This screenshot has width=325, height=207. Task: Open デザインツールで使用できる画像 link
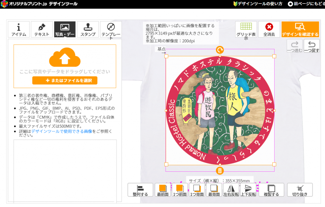[62, 131]
